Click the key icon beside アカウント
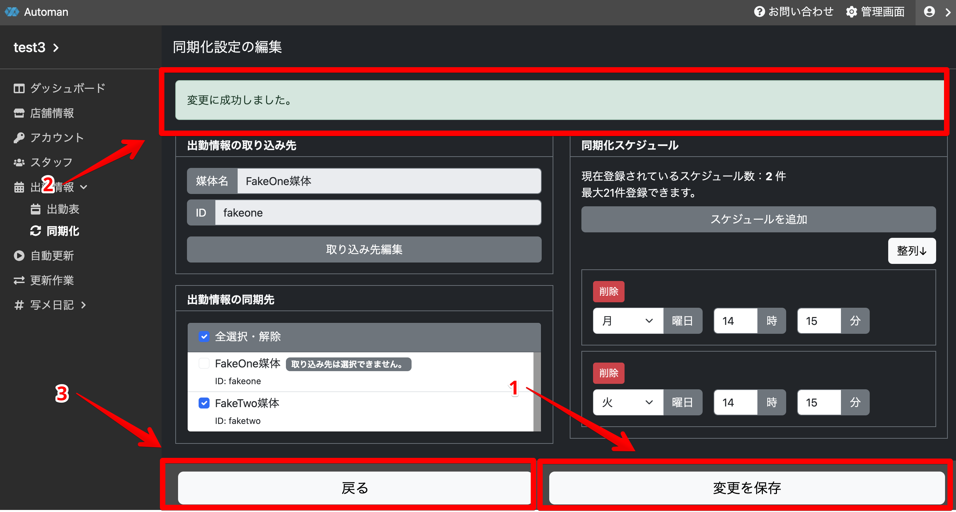Screen dimensions: 956x512 tap(19, 137)
